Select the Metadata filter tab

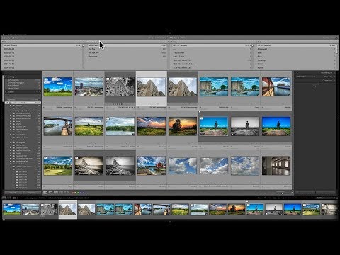173,38
